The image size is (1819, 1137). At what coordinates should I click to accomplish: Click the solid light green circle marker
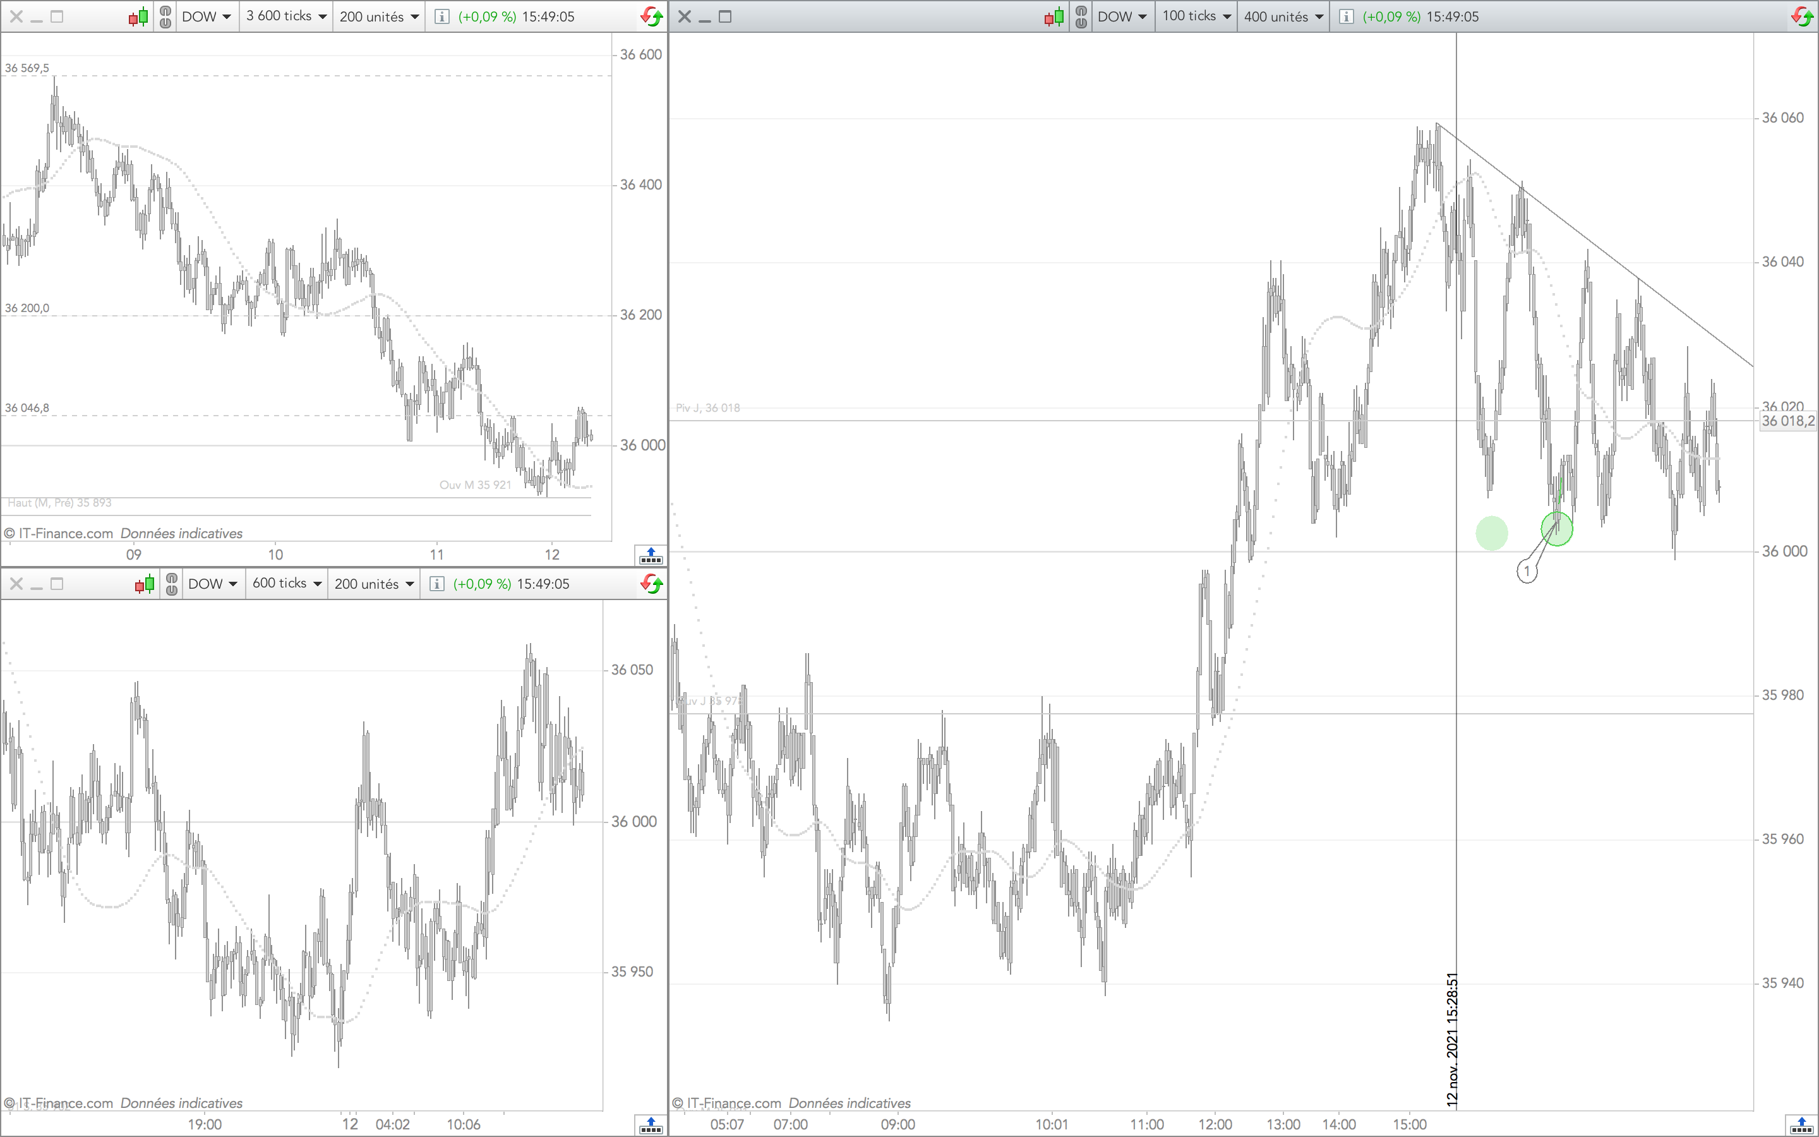(x=1491, y=533)
